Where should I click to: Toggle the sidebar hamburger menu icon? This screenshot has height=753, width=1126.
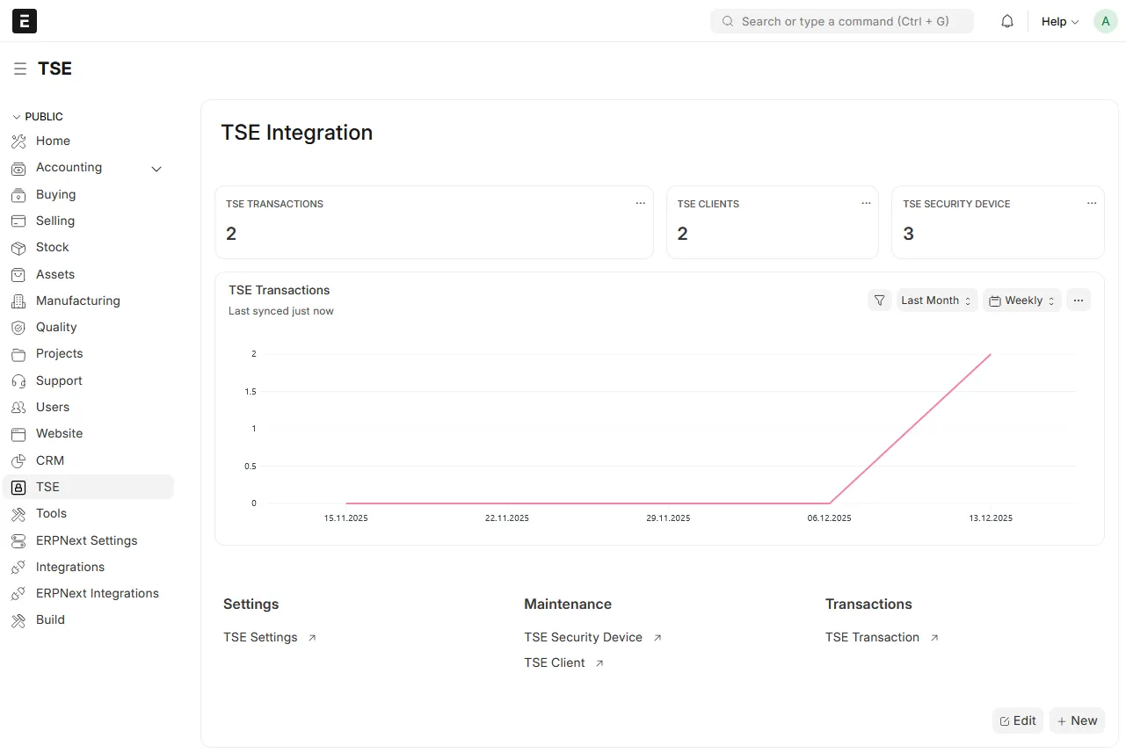19,69
